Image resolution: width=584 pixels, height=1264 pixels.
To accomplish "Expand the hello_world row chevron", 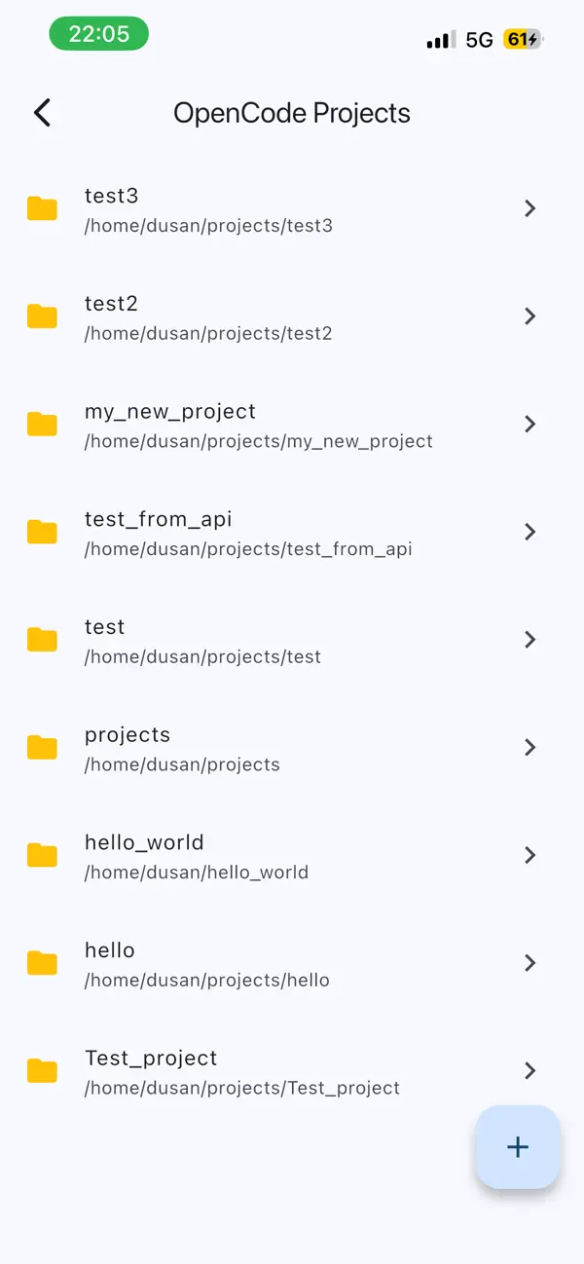I will (x=529, y=855).
